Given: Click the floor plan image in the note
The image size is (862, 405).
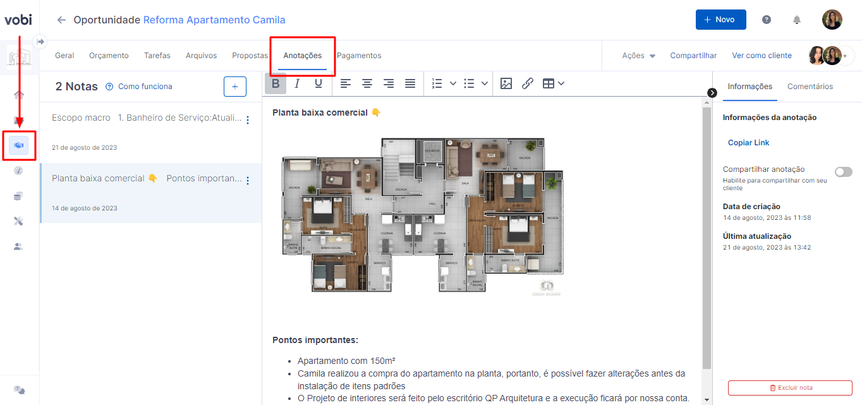Looking at the screenshot, I should [422, 216].
